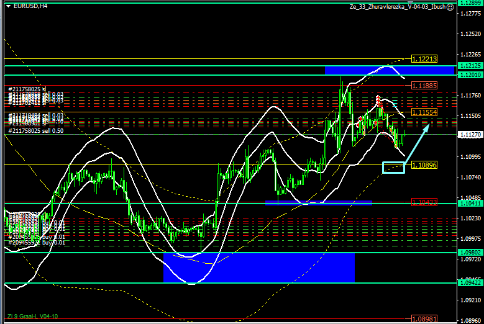The image size is (484, 324).
Task: Select the green 1.09422 axis level tag
Action: 470,282
